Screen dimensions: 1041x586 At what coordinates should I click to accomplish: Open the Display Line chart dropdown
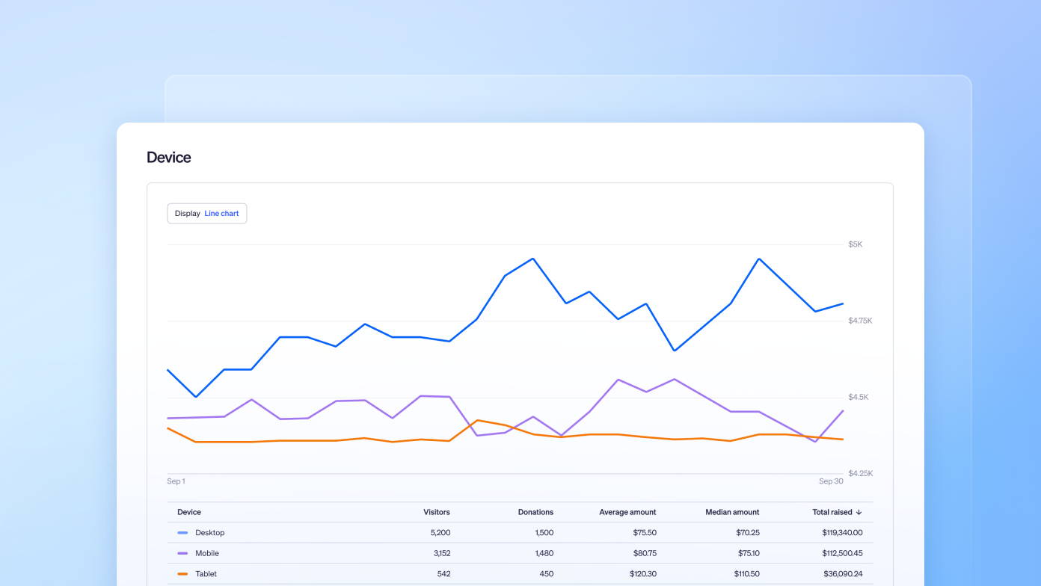(206, 214)
